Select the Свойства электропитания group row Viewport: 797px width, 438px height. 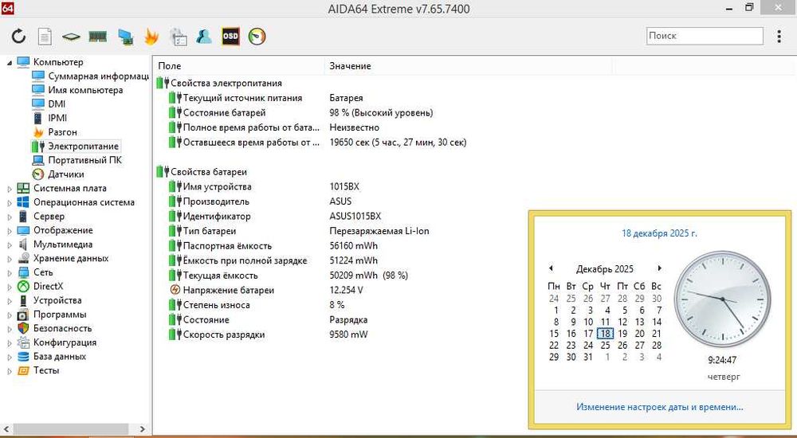pos(226,83)
